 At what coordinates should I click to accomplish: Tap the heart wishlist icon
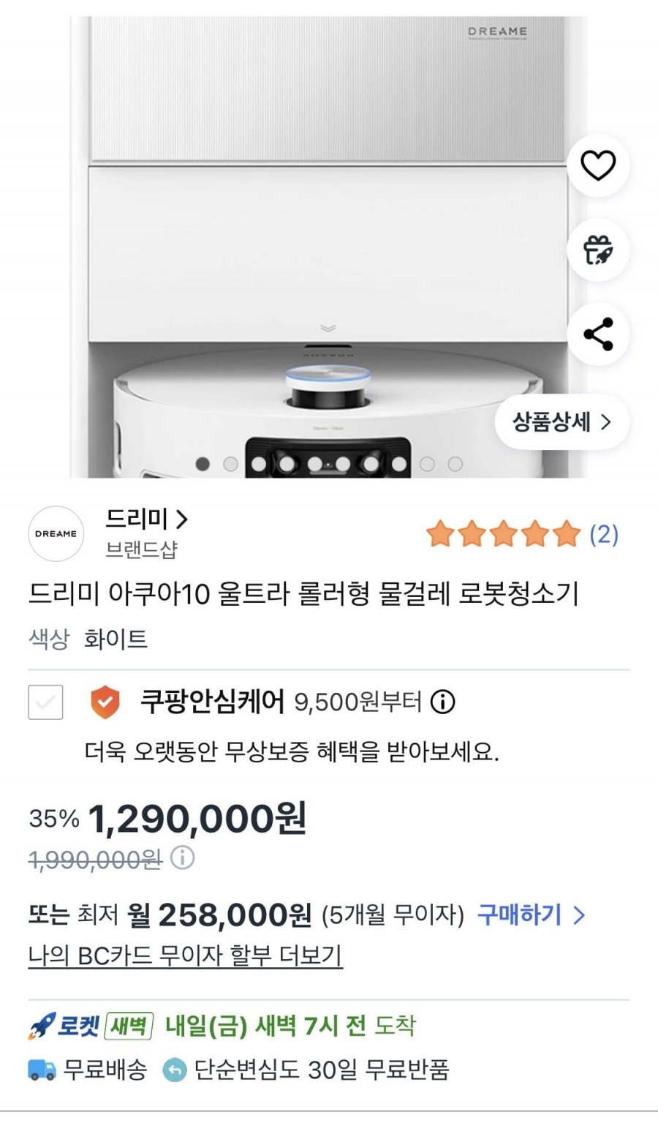tap(597, 165)
